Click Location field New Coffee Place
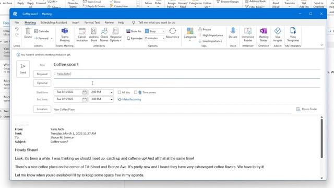Viewport: 334px width, 188px height. coord(173,109)
